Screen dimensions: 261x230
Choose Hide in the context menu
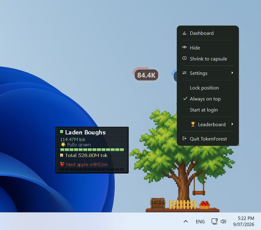[x=208, y=48]
